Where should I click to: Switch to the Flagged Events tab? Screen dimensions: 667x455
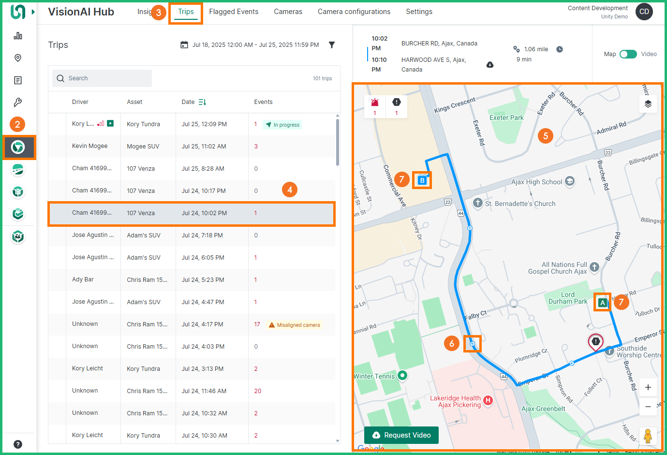click(234, 11)
